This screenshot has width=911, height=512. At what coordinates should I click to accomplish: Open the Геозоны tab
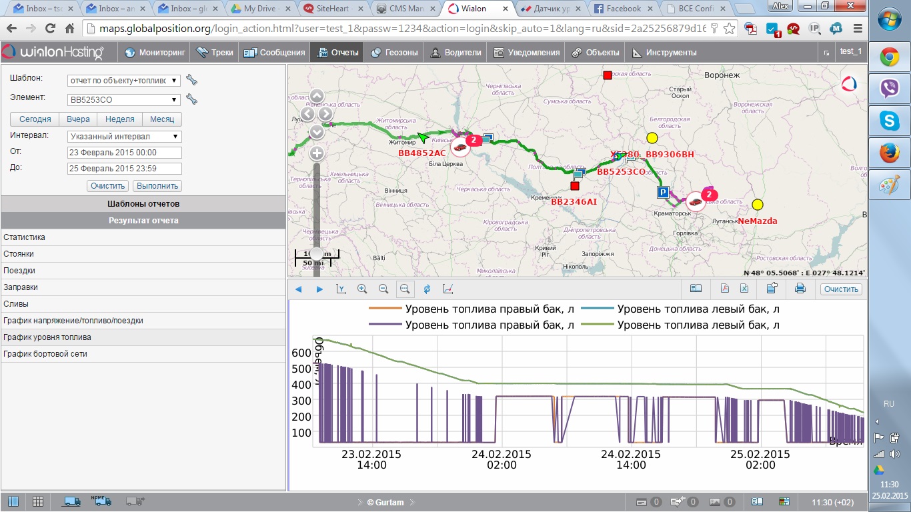[x=393, y=53]
